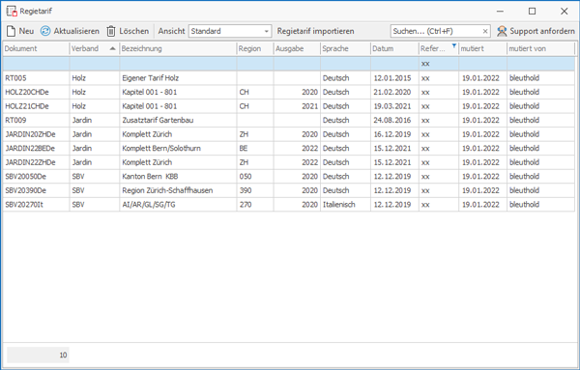Select the JARDIN22BEDe row
The image size is (580, 370).
[288, 148]
